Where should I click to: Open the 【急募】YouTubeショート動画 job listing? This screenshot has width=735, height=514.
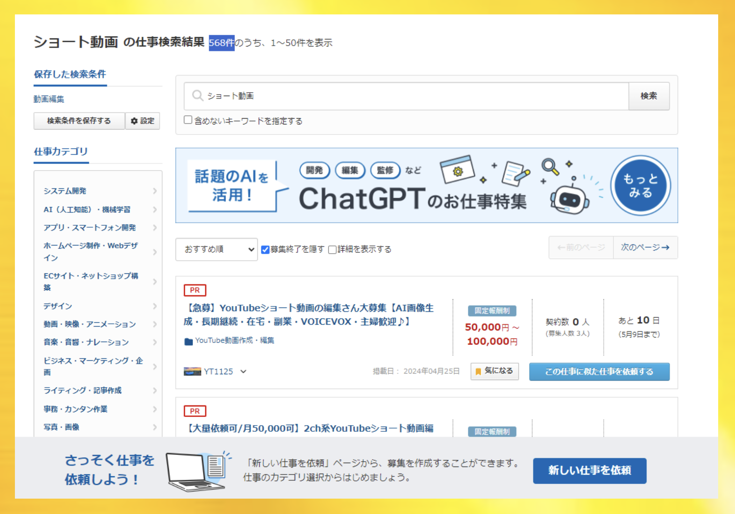coord(309,315)
